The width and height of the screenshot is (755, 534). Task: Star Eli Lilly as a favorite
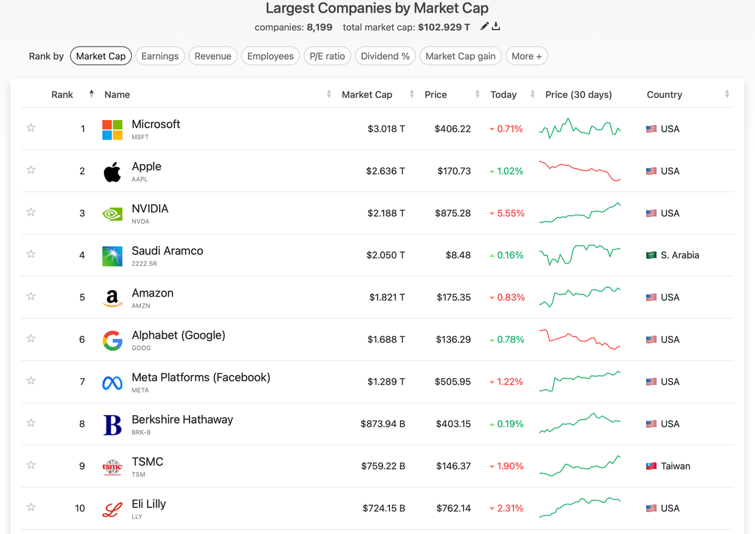coord(31,508)
